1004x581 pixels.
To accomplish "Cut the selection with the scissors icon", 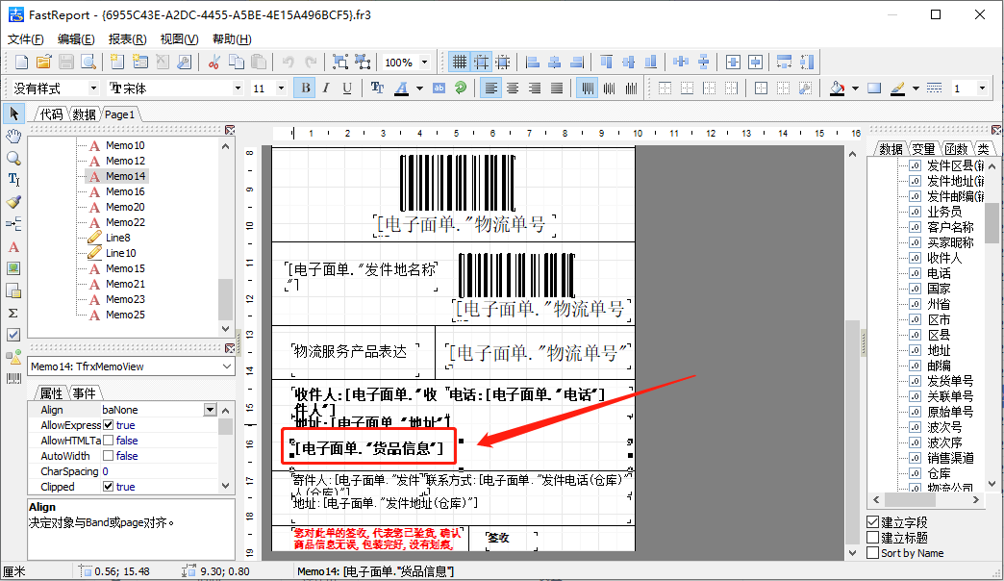I will 213,63.
